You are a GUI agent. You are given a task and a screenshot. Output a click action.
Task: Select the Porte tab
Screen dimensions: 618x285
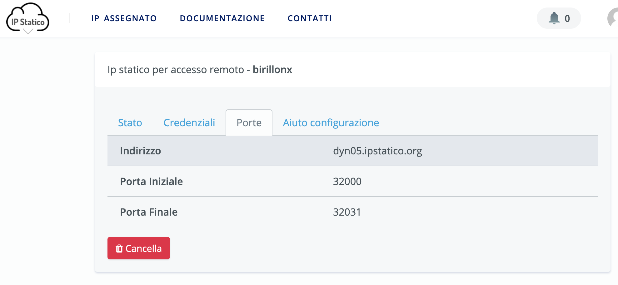coord(249,123)
